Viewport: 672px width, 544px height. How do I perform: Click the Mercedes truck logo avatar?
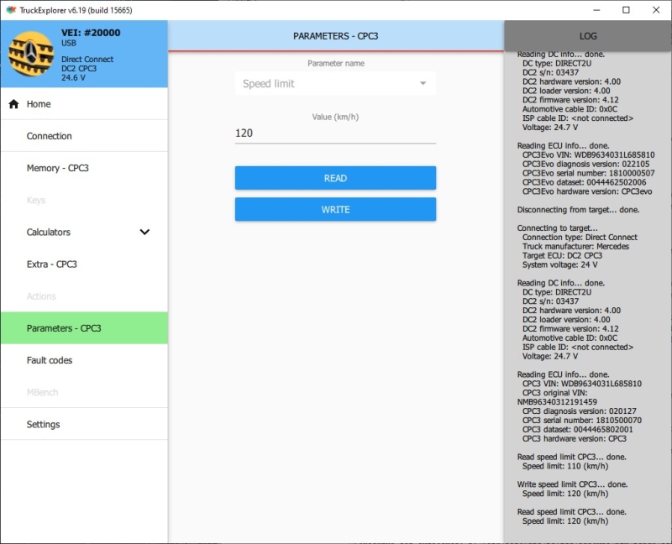(x=31, y=54)
